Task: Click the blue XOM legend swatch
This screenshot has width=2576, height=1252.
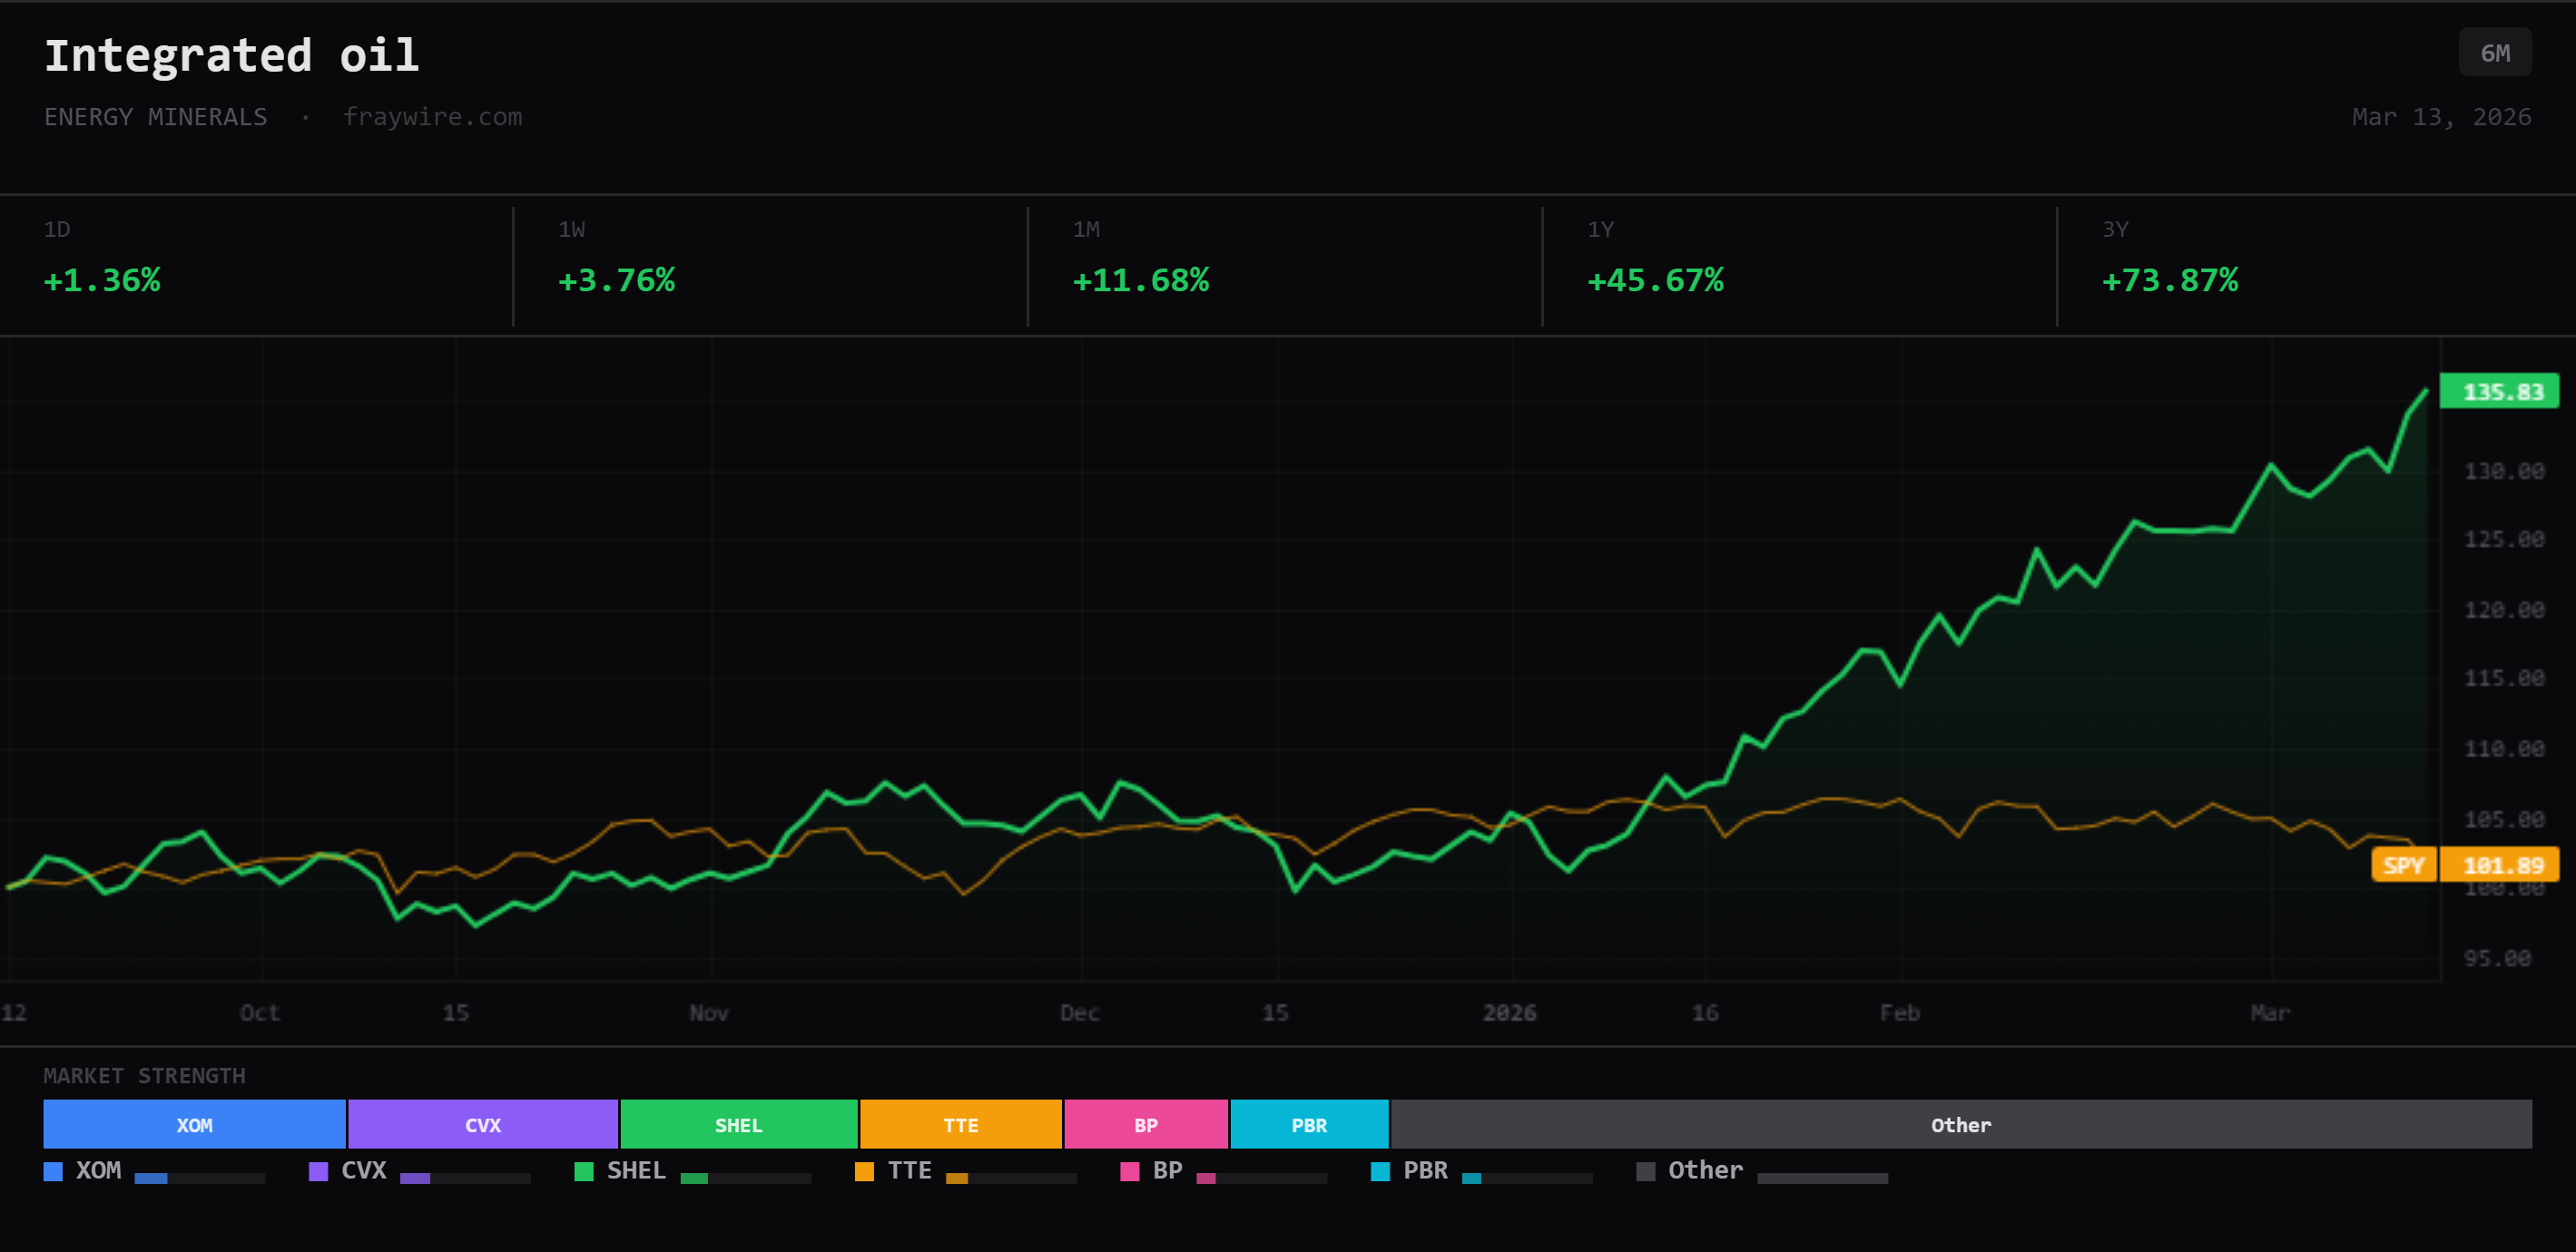Action: (53, 1171)
